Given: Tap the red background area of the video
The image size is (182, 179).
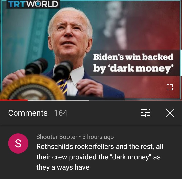Looking at the screenshot, I should coord(151,29).
